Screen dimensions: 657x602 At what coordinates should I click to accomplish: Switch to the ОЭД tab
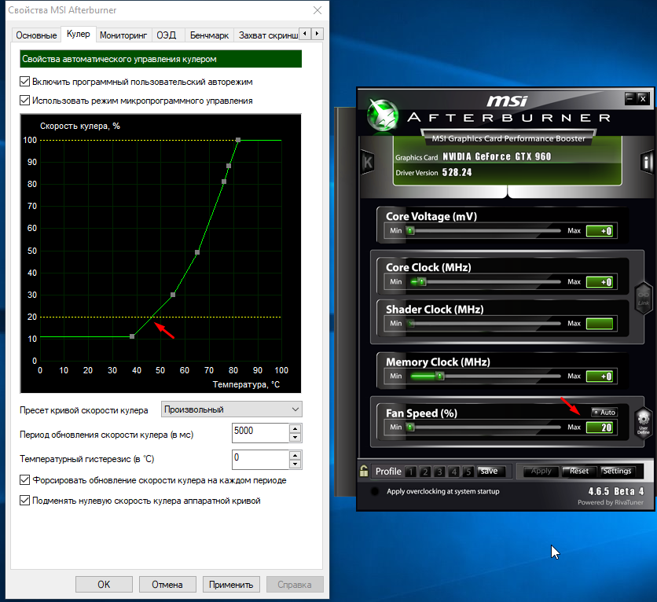pyautogui.click(x=167, y=35)
